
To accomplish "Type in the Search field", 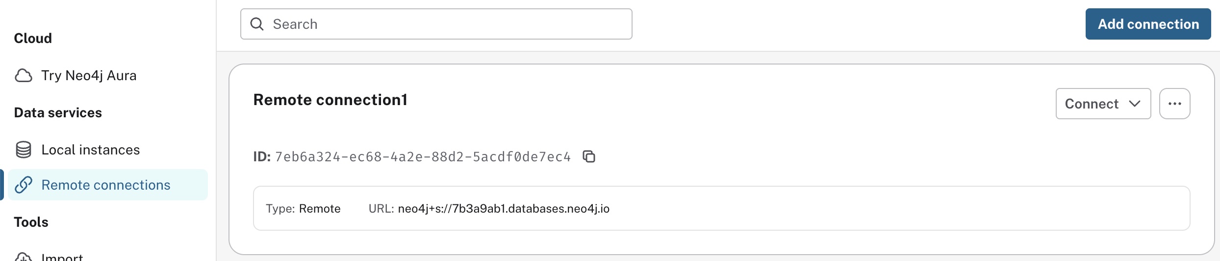I will point(441,24).
